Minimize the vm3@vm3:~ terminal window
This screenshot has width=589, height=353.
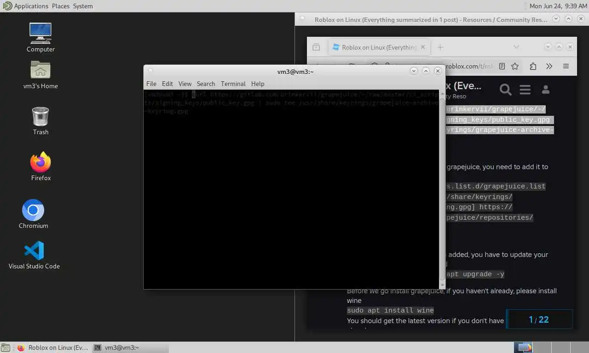[414, 71]
